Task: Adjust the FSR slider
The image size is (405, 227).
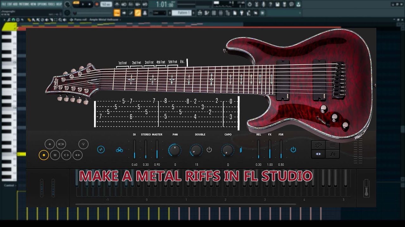Action: tap(281, 149)
